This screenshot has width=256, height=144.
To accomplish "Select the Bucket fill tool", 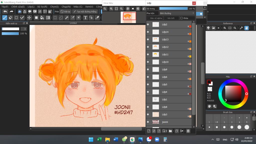I will coord(42,18).
